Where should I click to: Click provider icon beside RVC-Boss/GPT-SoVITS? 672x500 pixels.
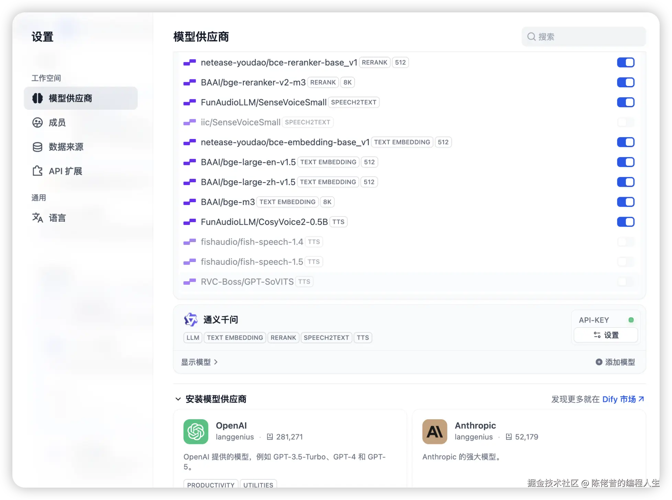coord(190,282)
